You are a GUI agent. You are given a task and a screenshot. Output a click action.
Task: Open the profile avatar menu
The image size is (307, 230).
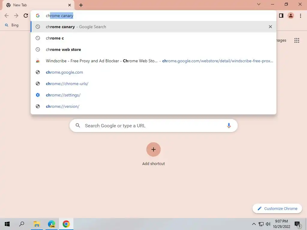[x=291, y=16]
